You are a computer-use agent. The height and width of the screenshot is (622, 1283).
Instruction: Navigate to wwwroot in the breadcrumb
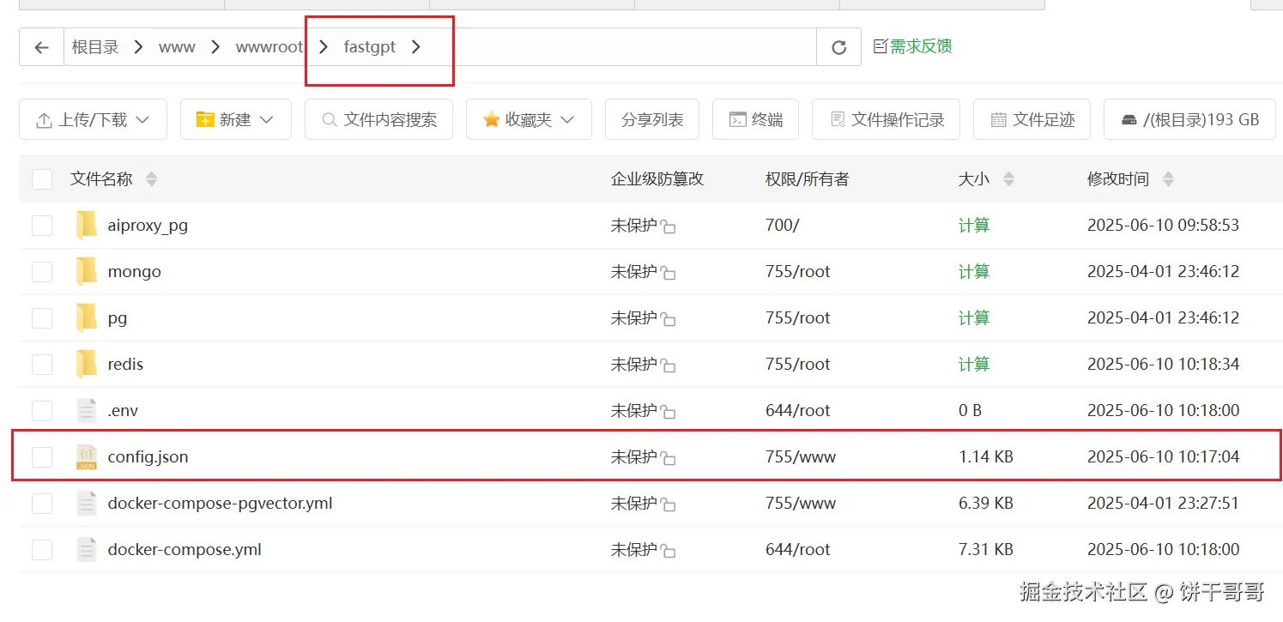(269, 47)
